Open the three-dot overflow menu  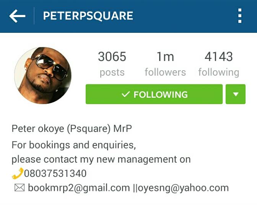point(240,16)
